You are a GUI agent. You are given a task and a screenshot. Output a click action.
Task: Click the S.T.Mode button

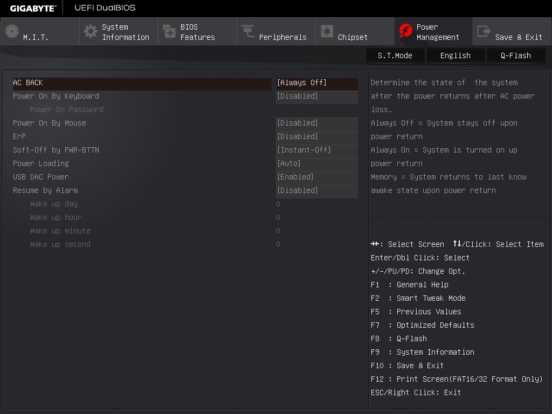click(395, 56)
